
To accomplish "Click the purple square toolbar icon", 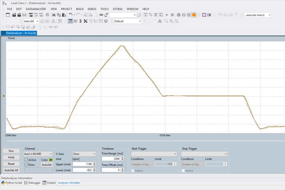I will pyautogui.click(x=204, y=15).
